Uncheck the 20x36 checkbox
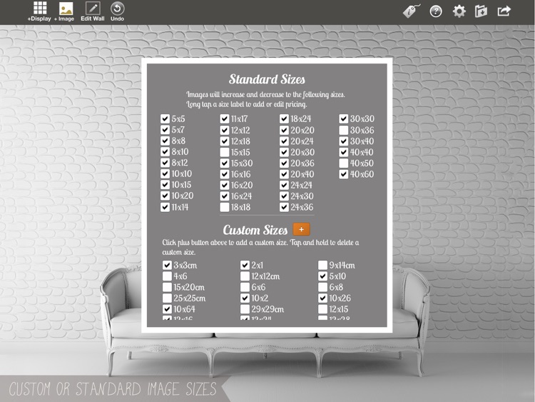Viewport: 535px width, 402px height. point(284,164)
